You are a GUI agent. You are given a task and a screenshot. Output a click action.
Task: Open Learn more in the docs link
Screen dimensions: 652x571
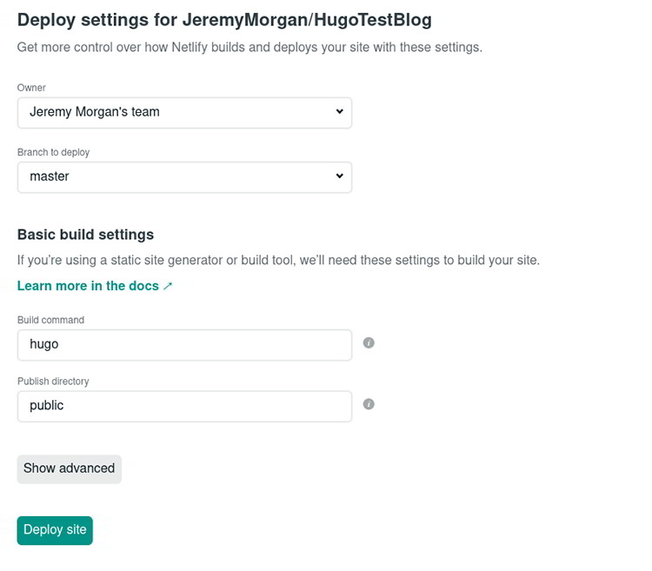pos(88,286)
